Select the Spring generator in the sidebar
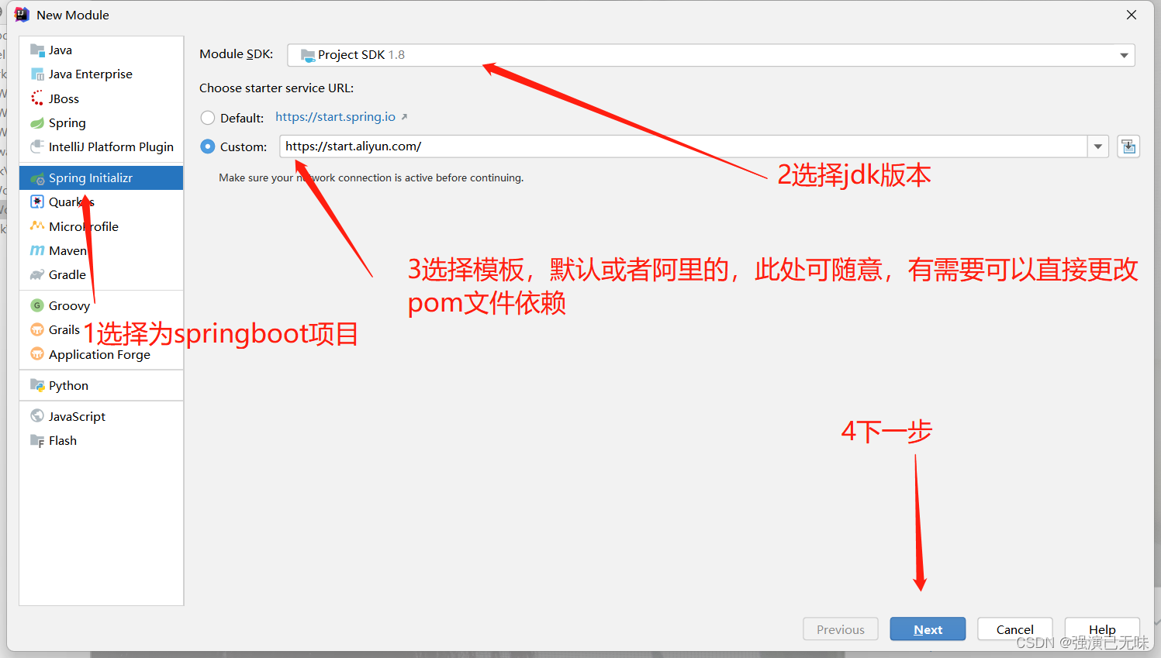 (x=66, y=122)
